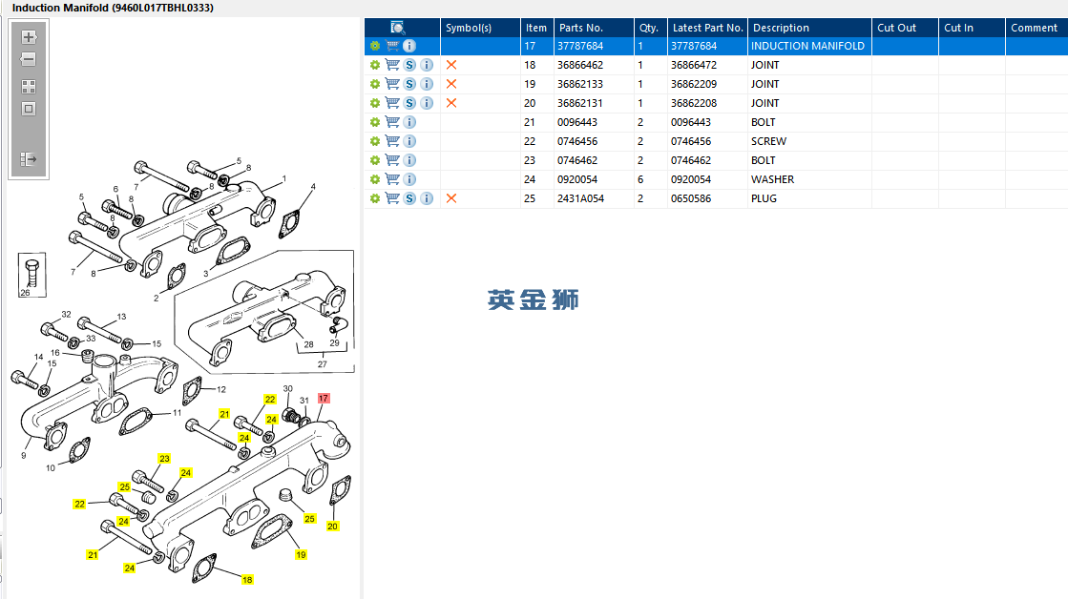Add item 21 BOLT to the cart
Viewport: 1068px width, 599px height.
392,122
